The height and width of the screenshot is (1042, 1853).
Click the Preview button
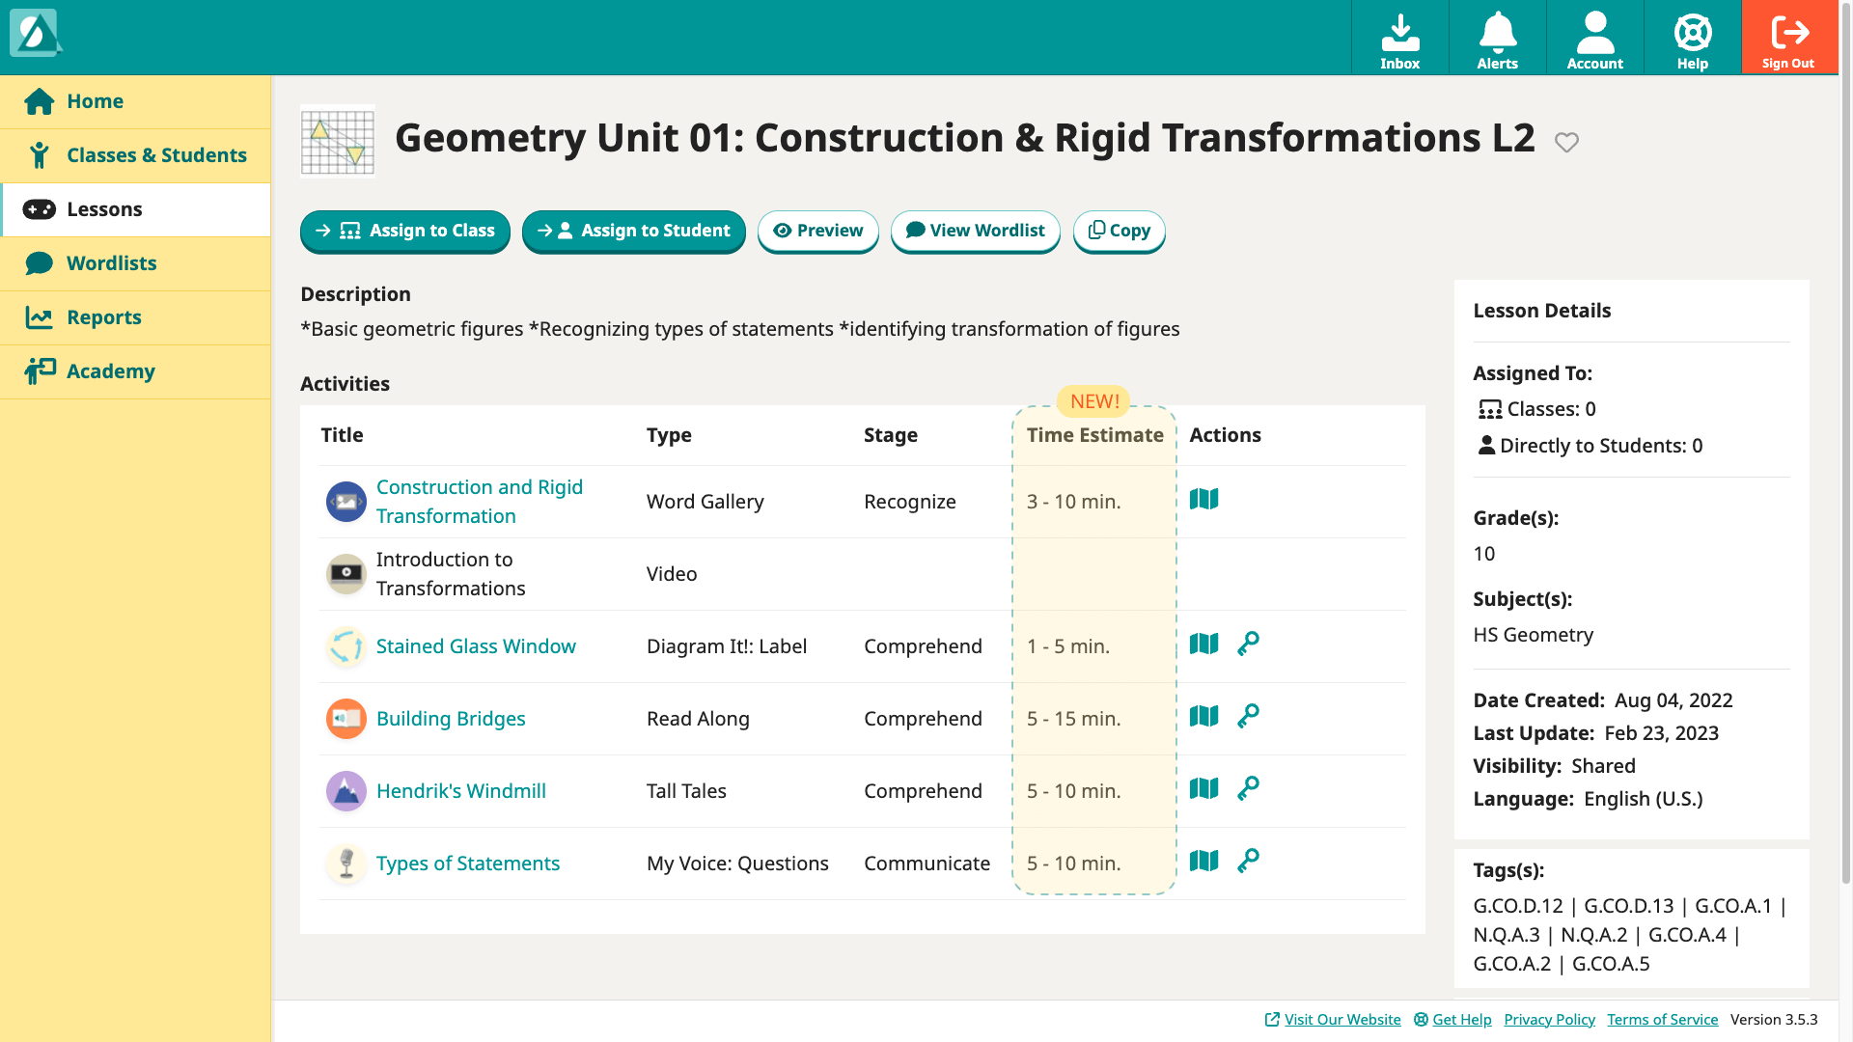pyautogui.click(x=817, y=231)
